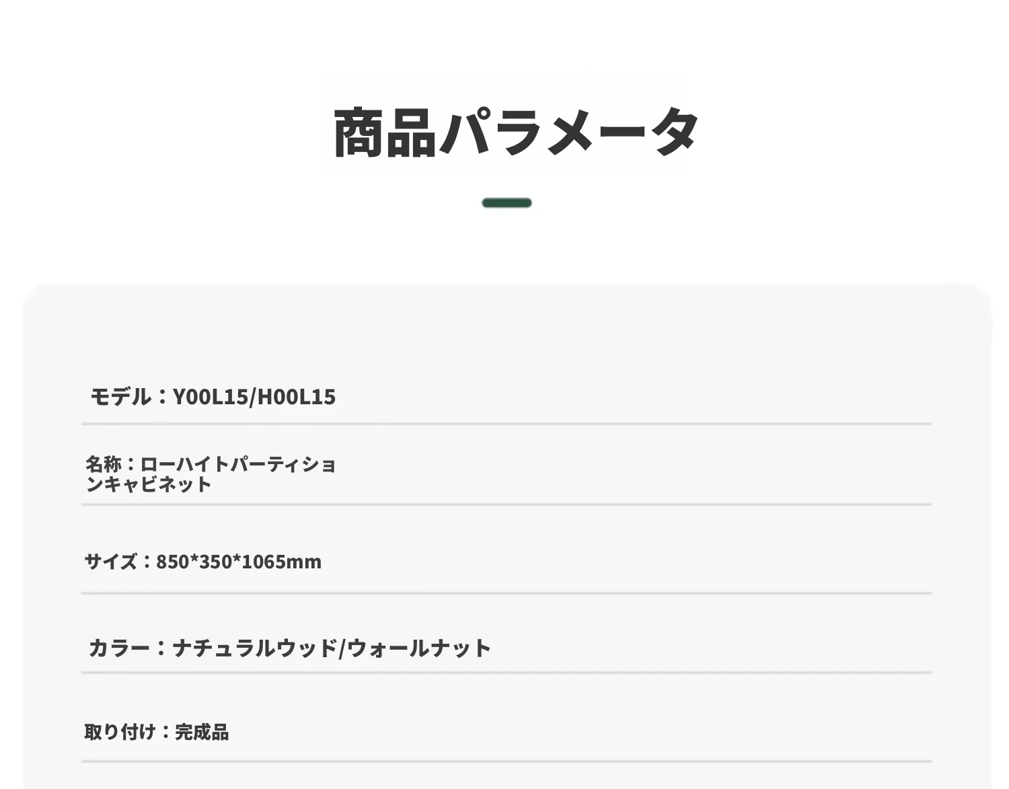Screen dimensions: 1009x789
Task: Select the 850*350*1065mm size value
Action: pos(239,562)
